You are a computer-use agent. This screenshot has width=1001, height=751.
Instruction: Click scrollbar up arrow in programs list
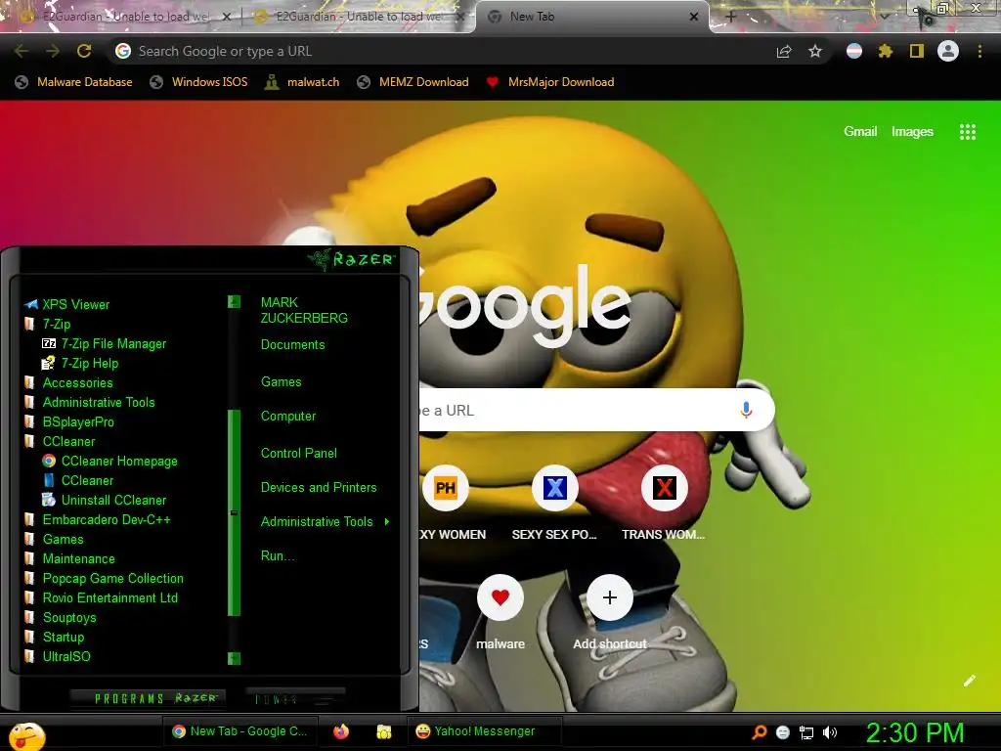pyautogui.click(x=235, y=301)
